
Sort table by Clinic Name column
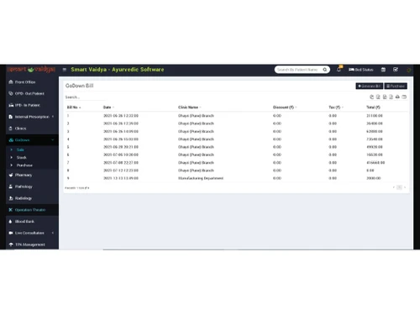pyautogui.click(x=190, y=108)
